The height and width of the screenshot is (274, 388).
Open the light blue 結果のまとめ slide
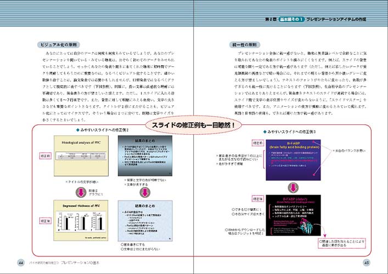[144, 220]
